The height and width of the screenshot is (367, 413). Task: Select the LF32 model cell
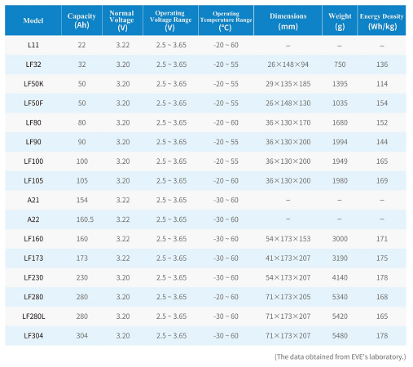[33, 64]
